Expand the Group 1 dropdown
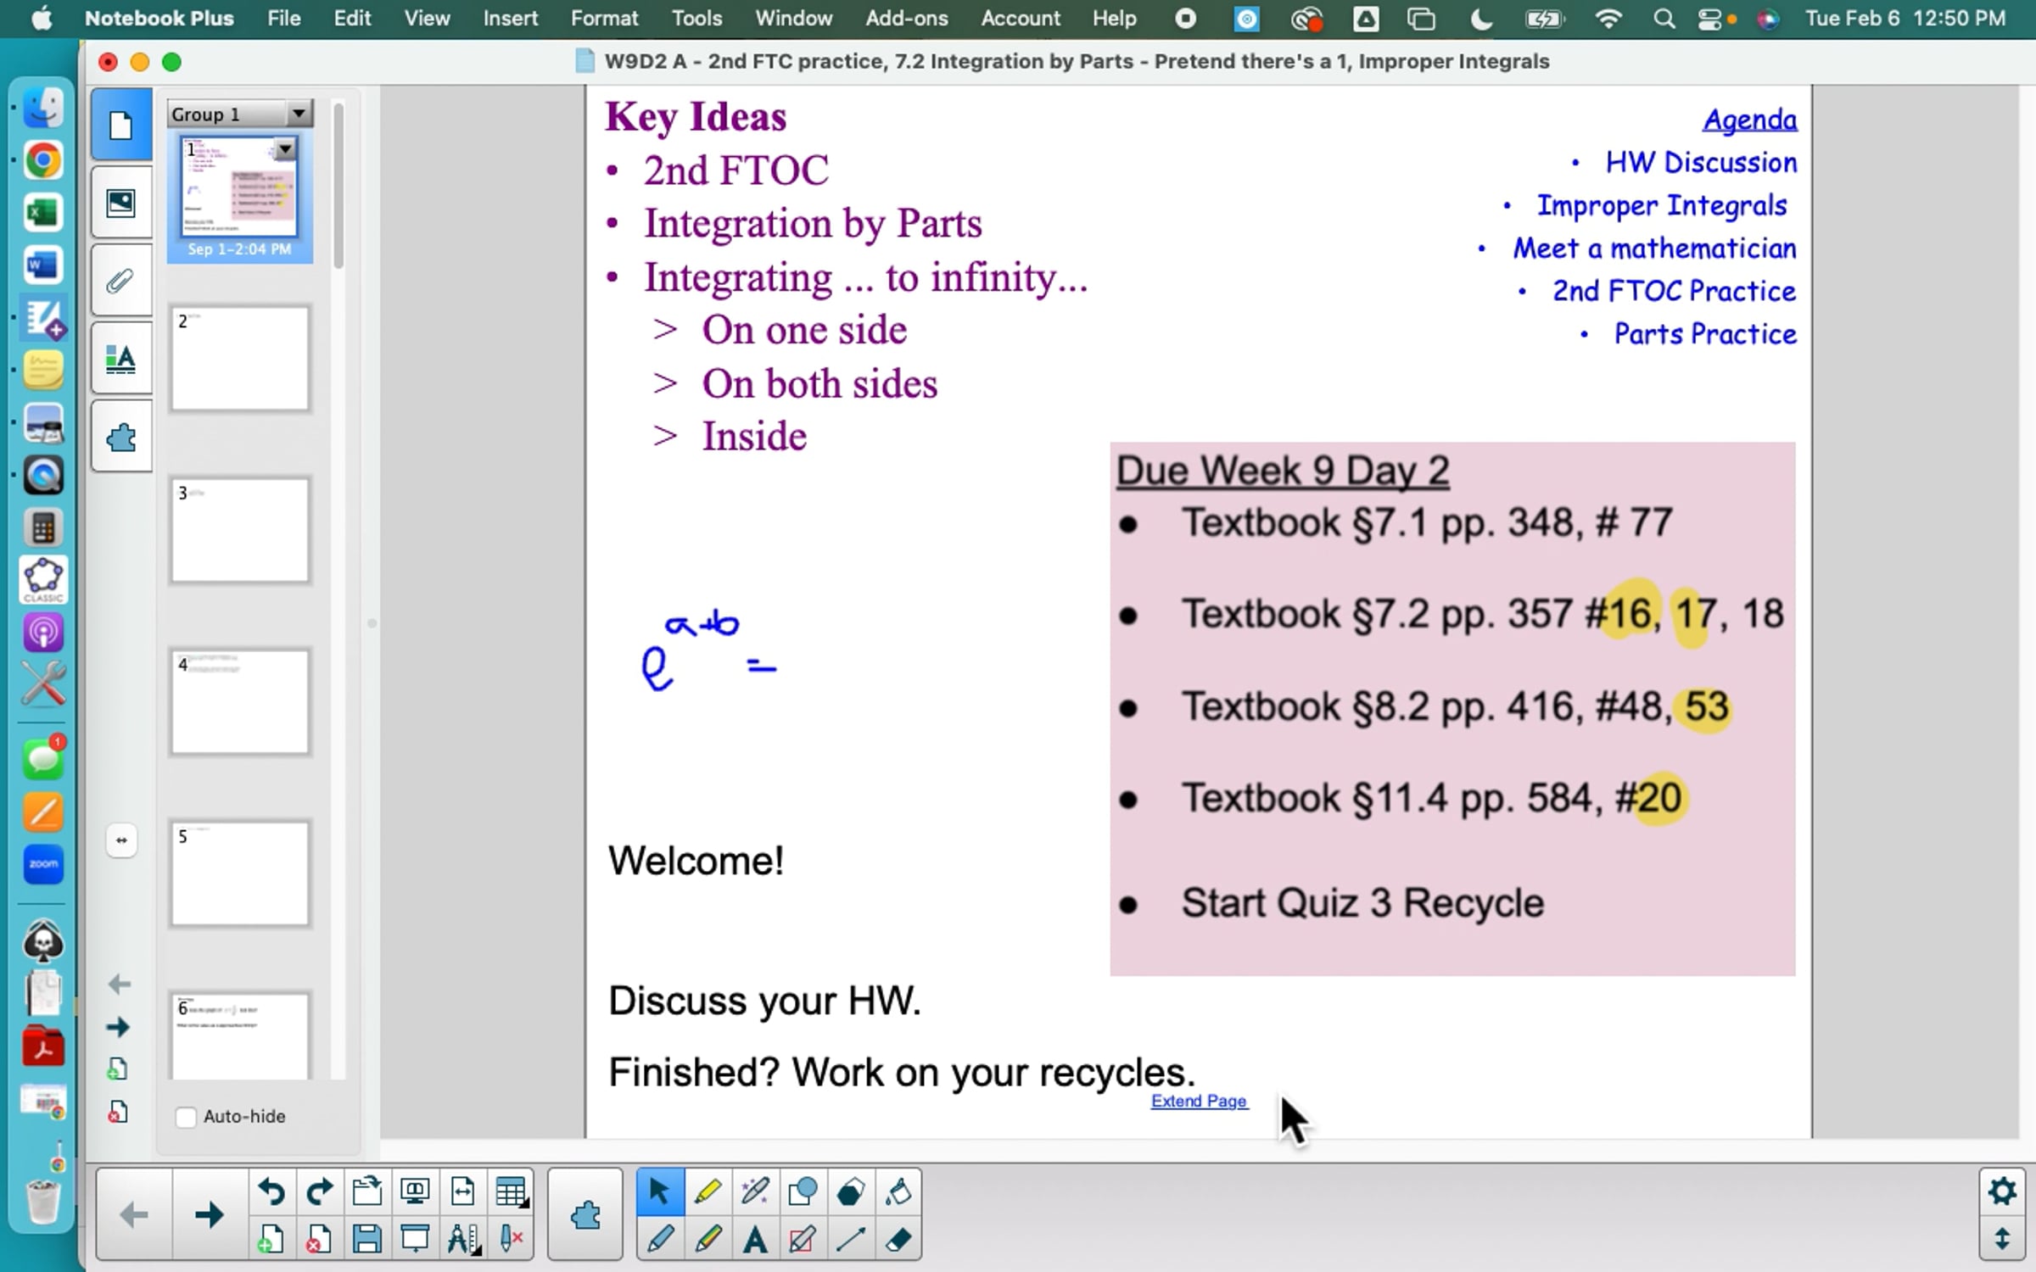Screen dimensions: 2036x1272 (x=299, y=114)
